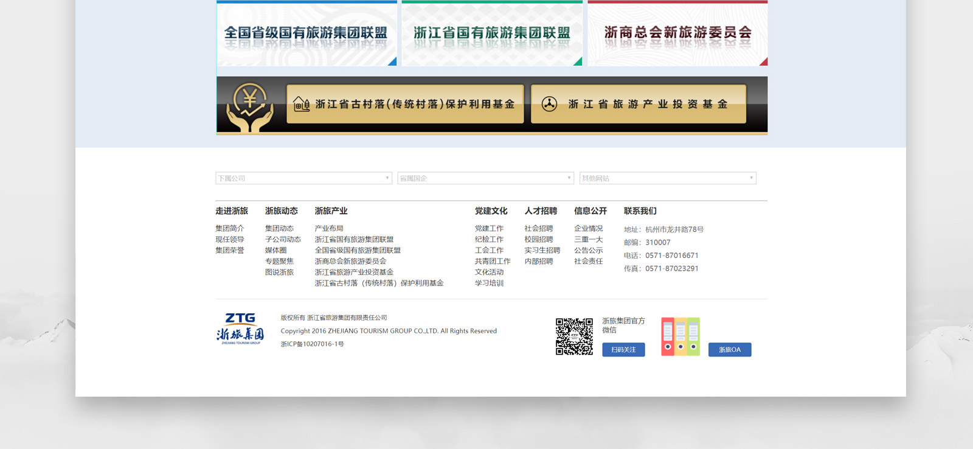Viewport: 973px width, 449px height.
Task: Open the 全国省级国有旅游集团联盟 banner
Action: coord(306,33)
